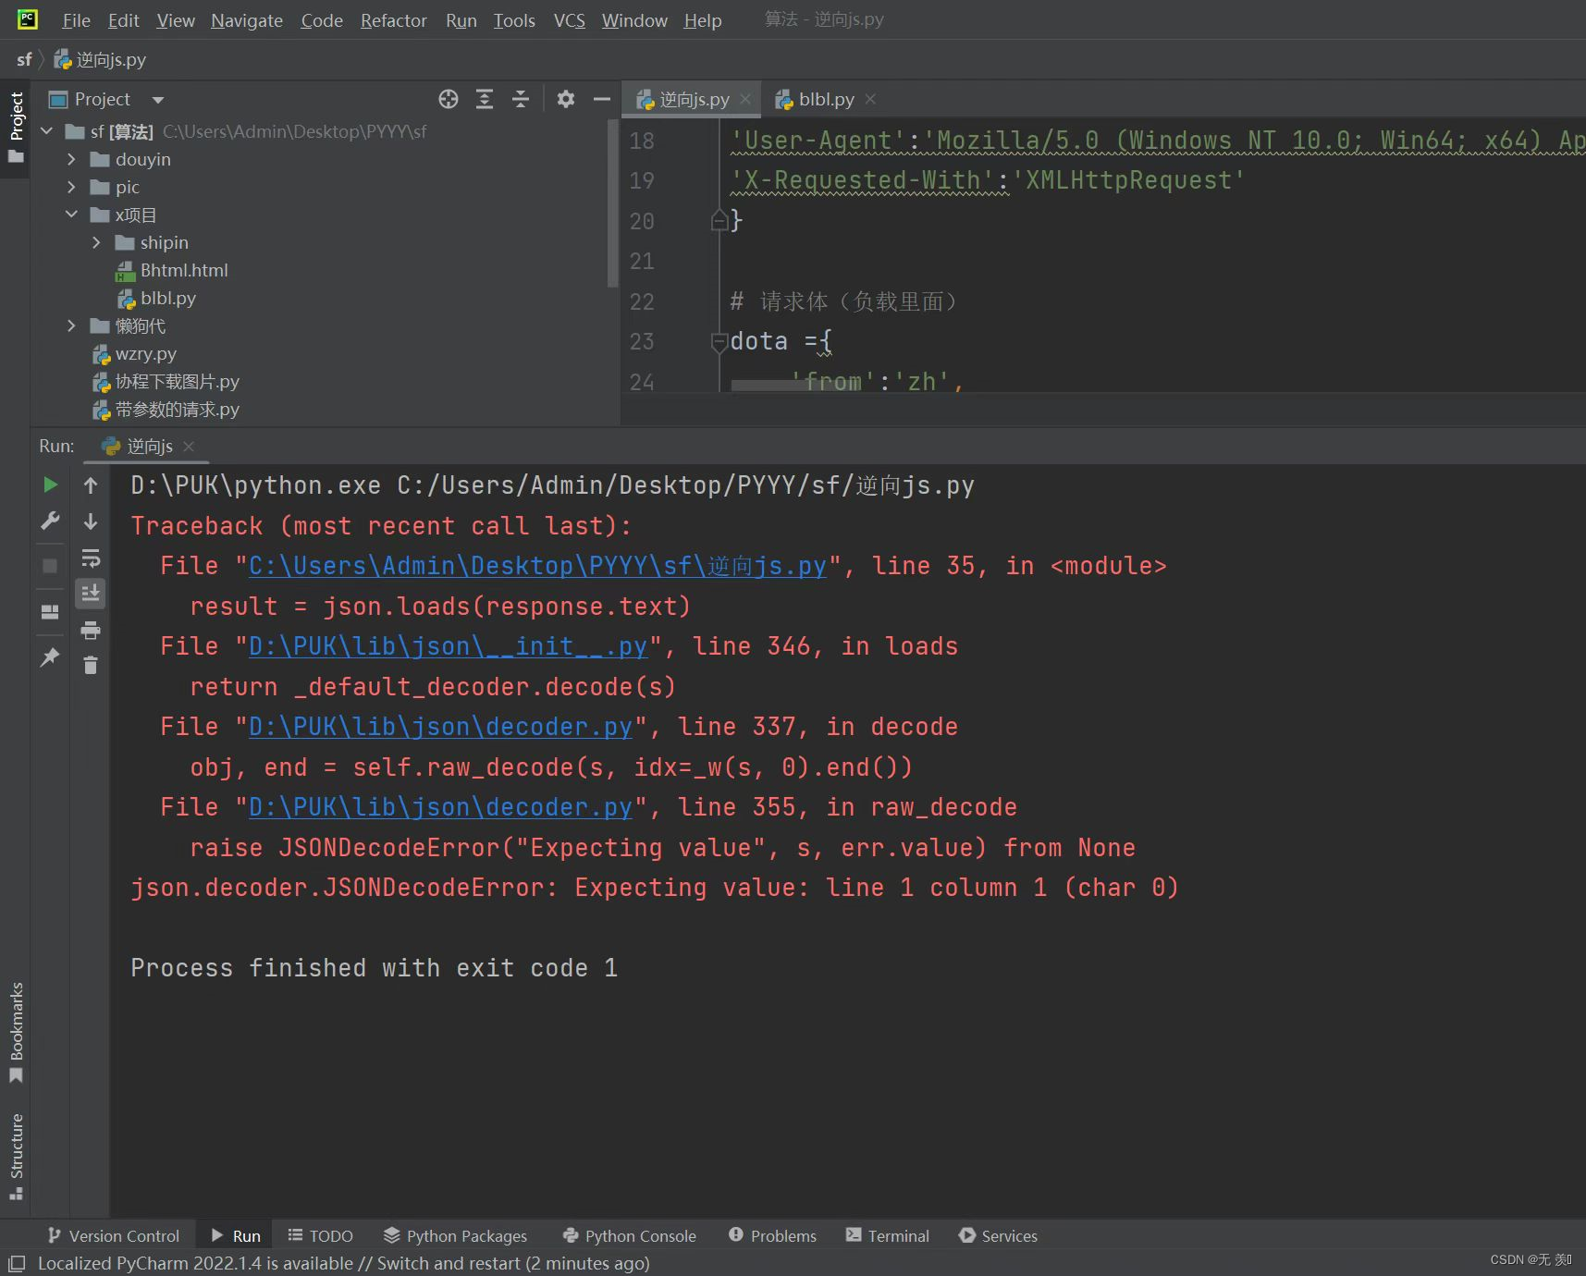Expand the pic folder
1586x1276 pixels.
click(72, 187)
